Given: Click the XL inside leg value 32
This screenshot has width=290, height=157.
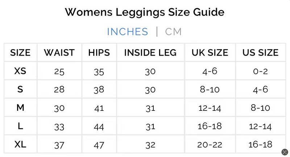Looking at the screenshot, I should 150,145.
